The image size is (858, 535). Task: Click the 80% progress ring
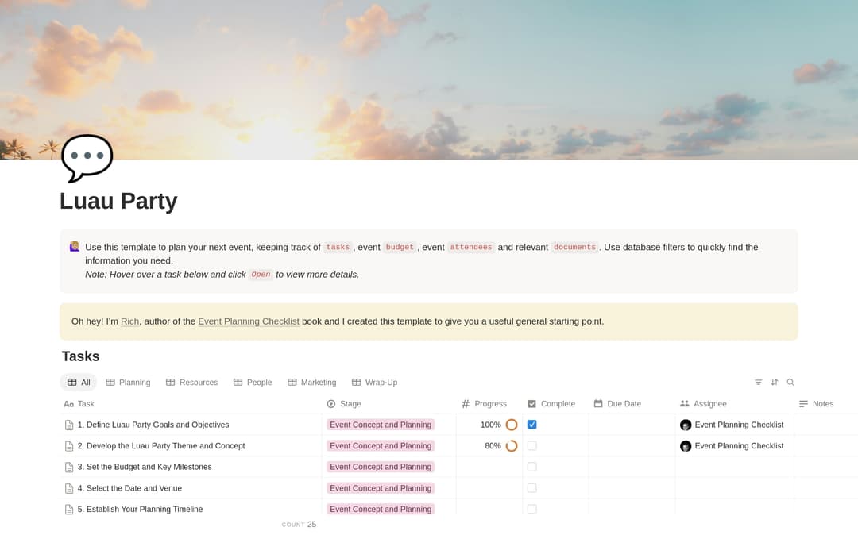click(x=512, y=446)
